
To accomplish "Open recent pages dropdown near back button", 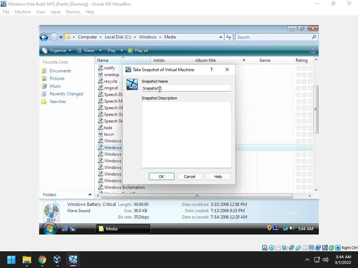I will coord(61,37).
